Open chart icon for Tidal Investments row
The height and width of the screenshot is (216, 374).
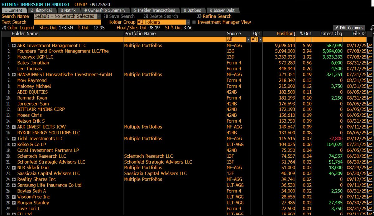click(x=370, y=139)
